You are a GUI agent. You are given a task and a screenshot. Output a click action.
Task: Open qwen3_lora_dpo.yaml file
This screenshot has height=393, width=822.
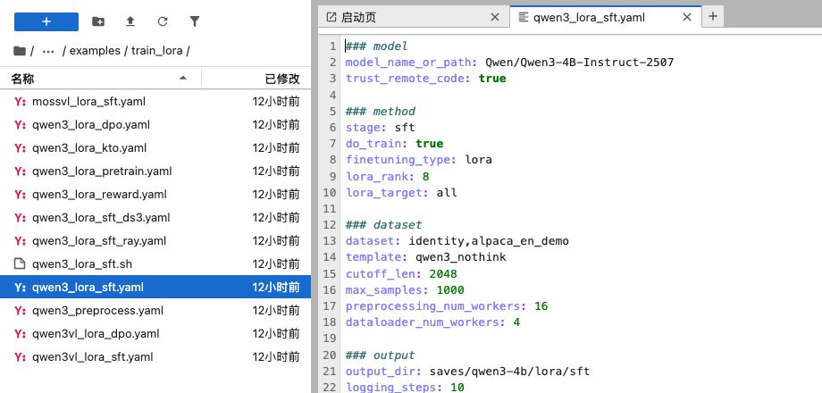155,125
